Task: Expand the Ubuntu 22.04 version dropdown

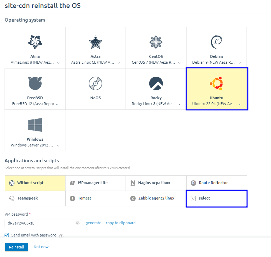Action: [240, 104]
